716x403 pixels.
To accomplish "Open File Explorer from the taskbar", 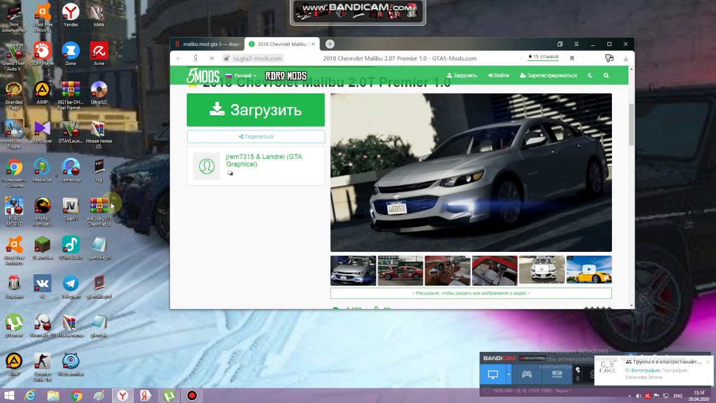I will pos(53,396).
